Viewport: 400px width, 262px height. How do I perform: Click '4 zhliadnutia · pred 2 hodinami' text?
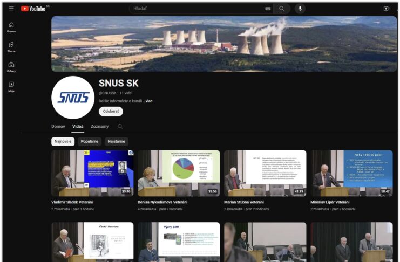160,209
